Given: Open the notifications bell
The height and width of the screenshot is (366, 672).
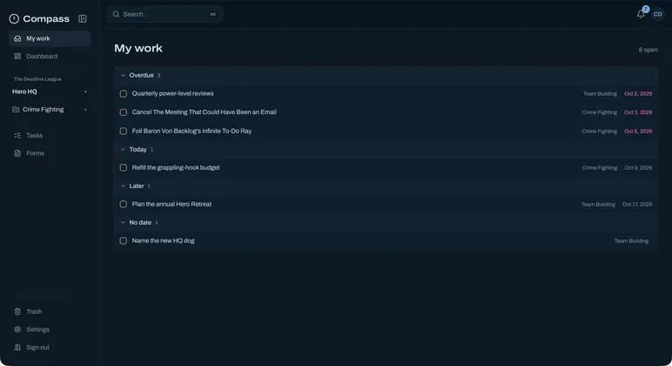Looking at the screenshot, I should tap(641, 14).
